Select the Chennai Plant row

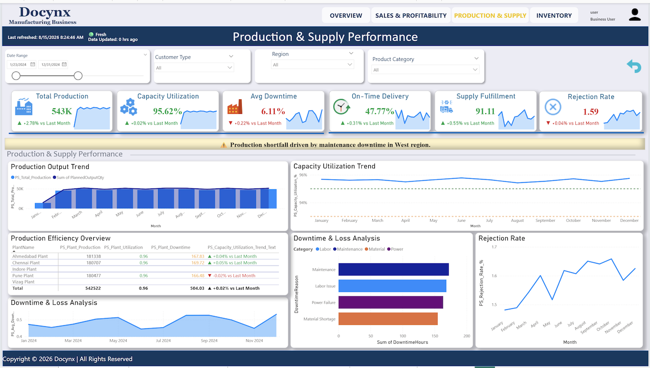point(145,262)
